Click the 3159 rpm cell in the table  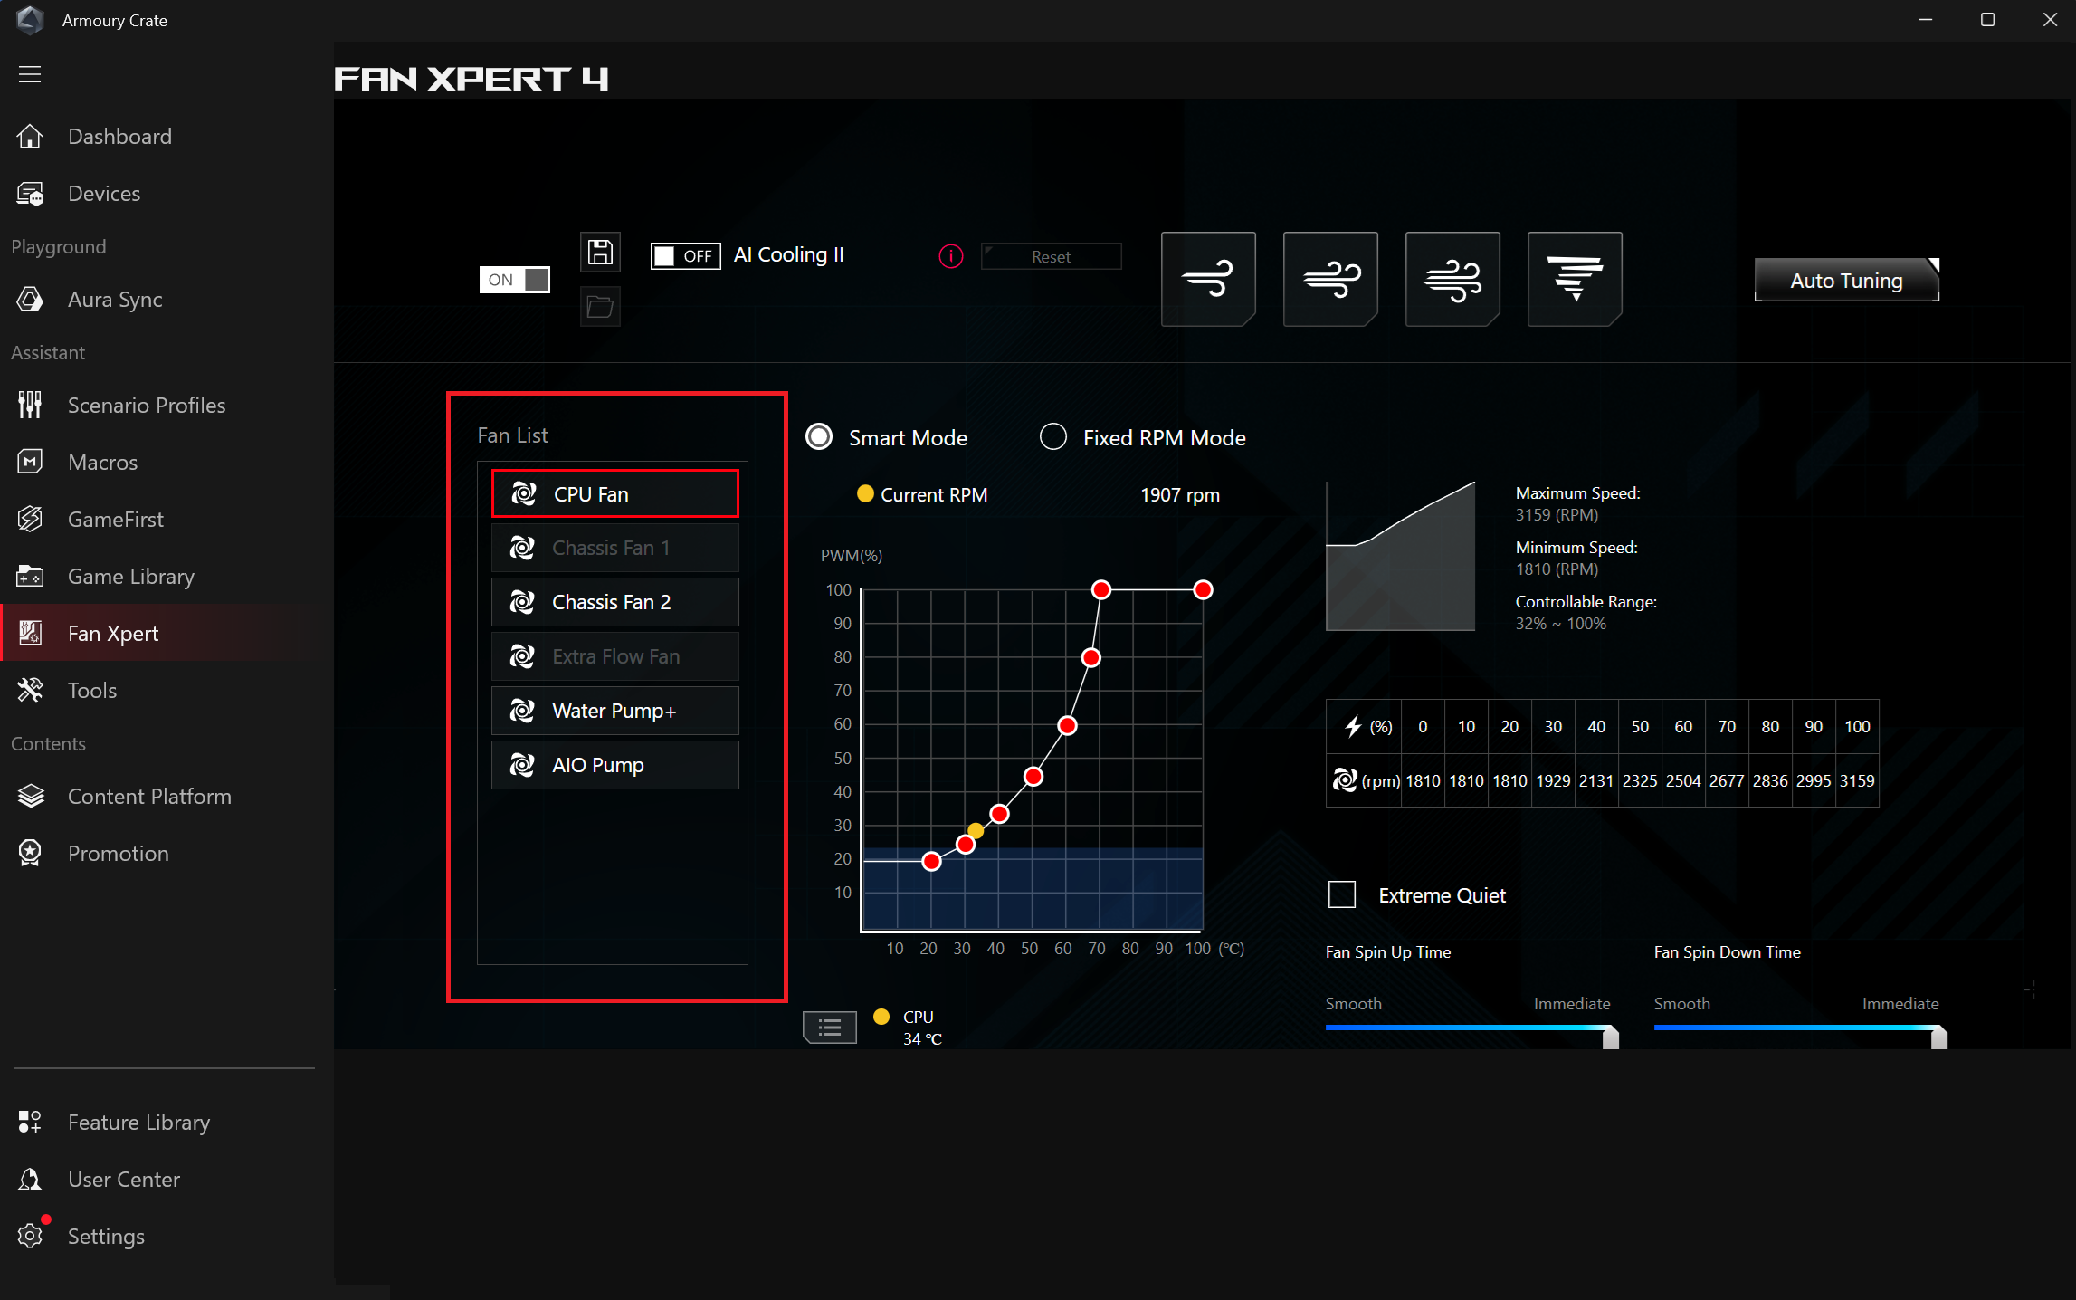1857,780
